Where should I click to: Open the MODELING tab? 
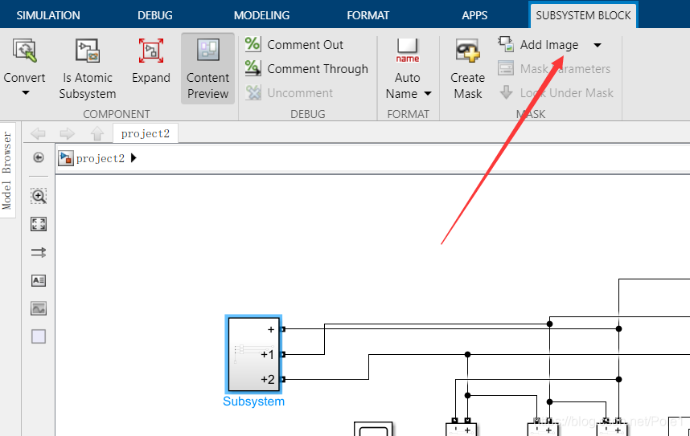coord(261,15)
